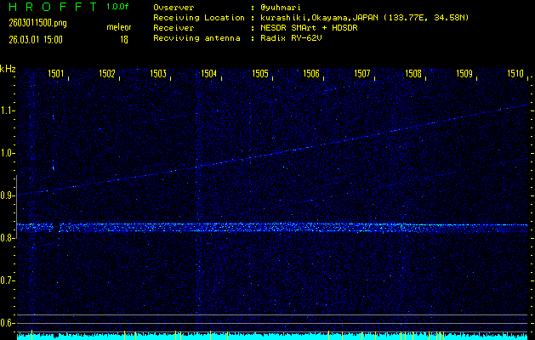Click the 0.8 frequency axis label

coord(8,238)
